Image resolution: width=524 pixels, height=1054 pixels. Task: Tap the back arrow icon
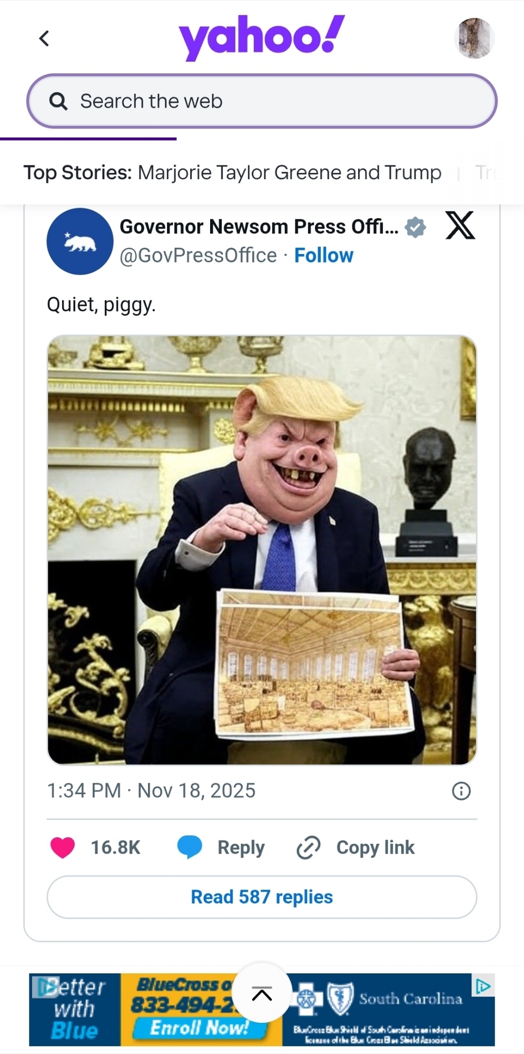coord(44,38)
